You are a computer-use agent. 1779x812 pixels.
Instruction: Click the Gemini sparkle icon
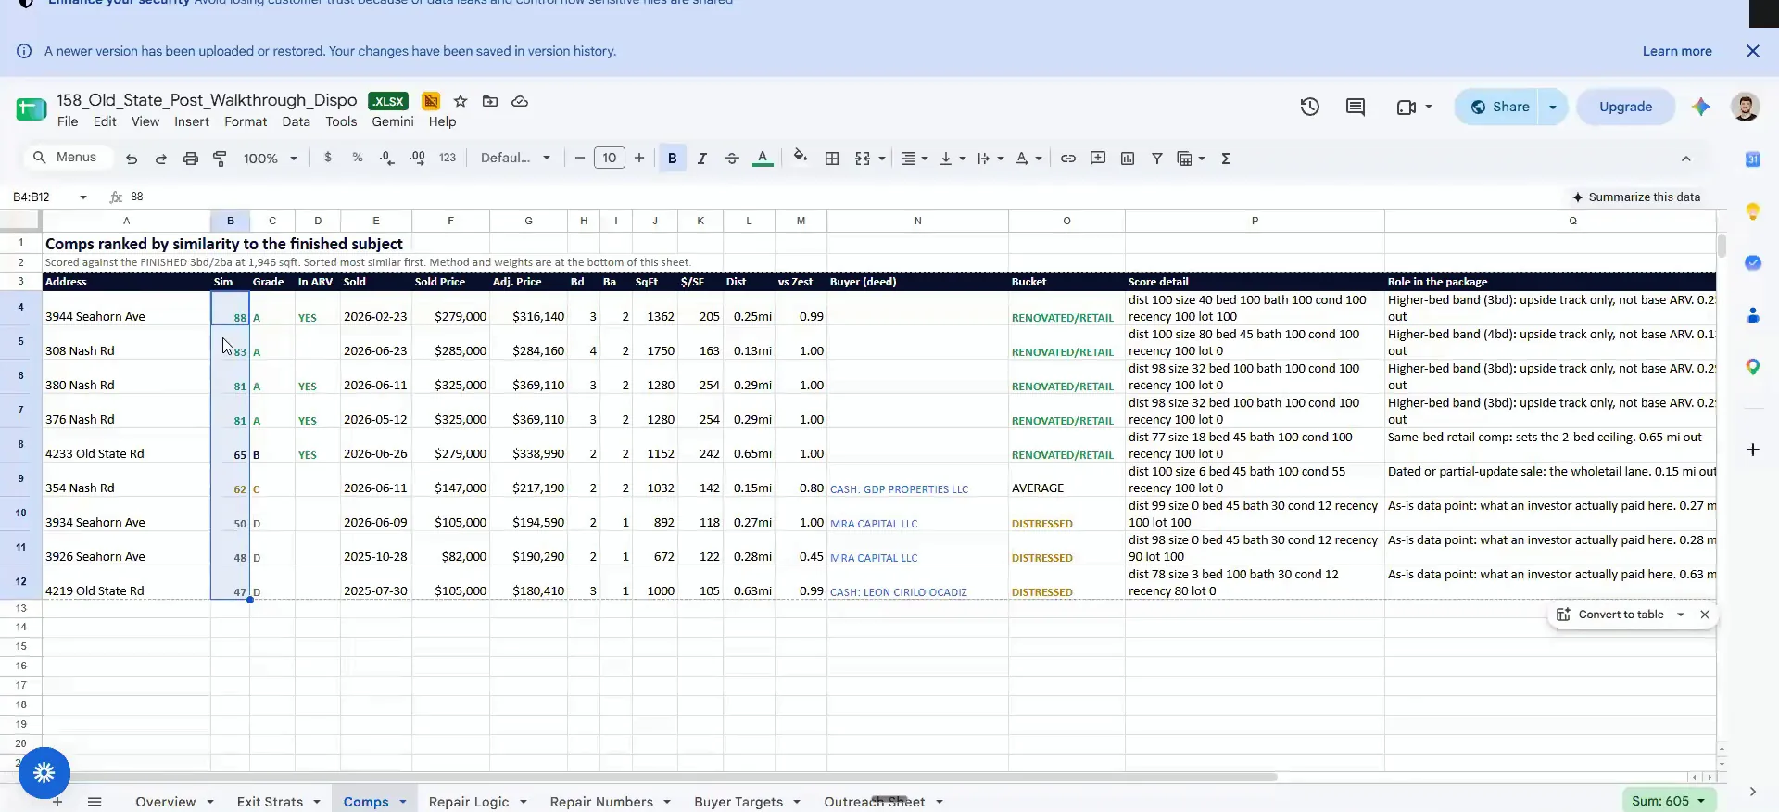1701,107
